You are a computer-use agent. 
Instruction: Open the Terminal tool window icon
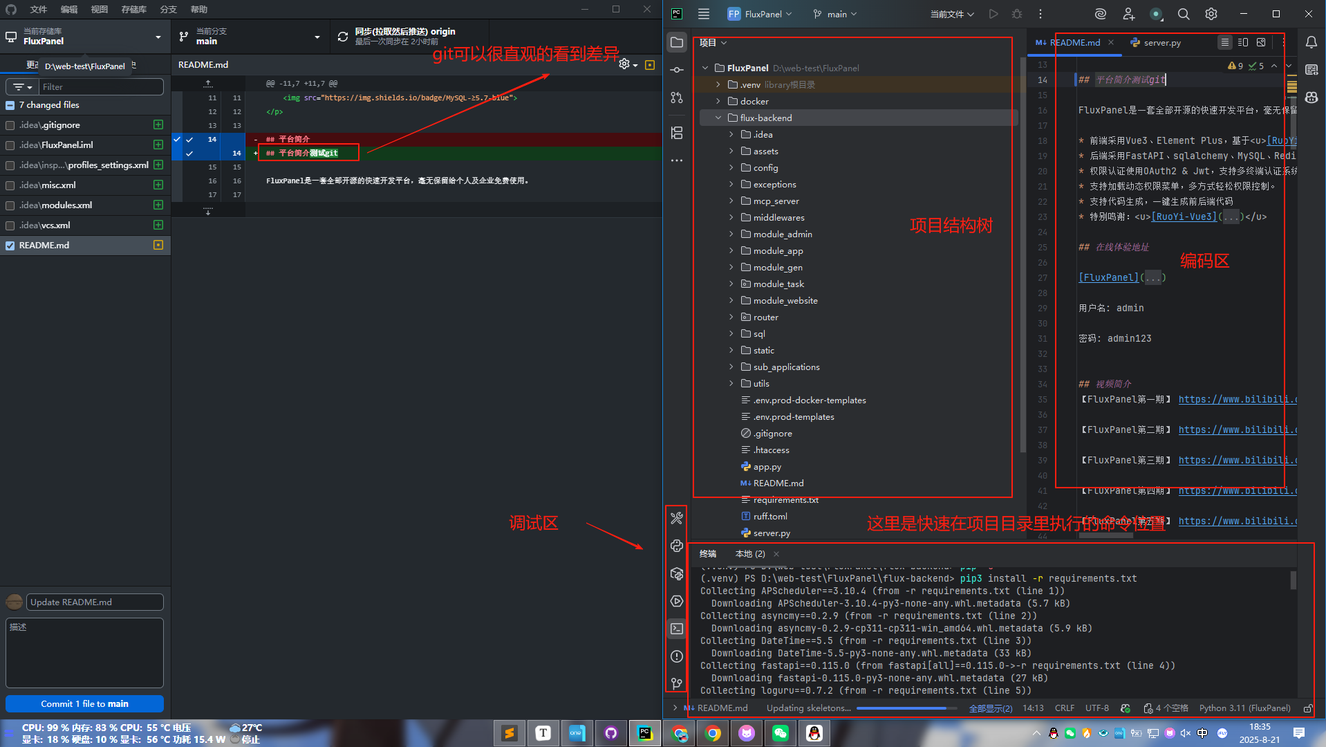(x=677, y=629)
